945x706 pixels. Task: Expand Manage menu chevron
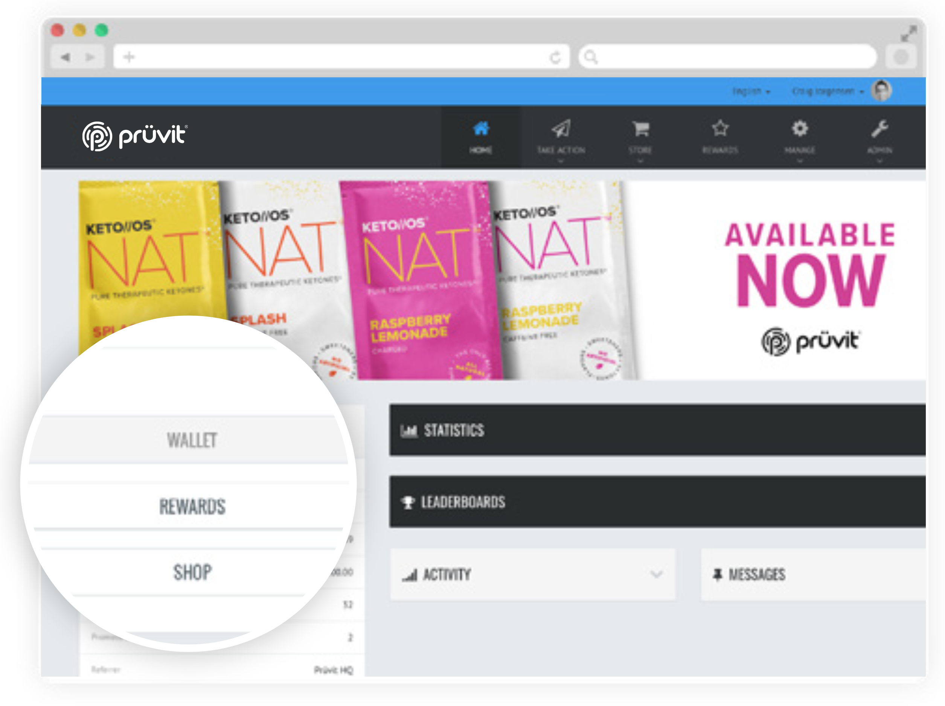[800, 161]
